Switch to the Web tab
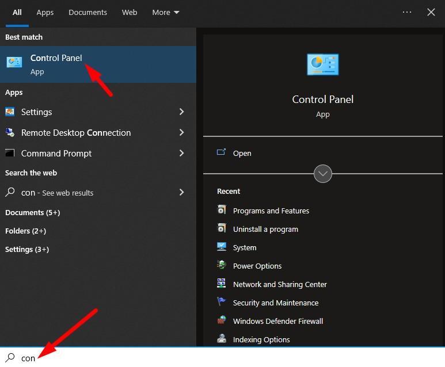The height and width of the screenshot is (367, 445). 130,13
